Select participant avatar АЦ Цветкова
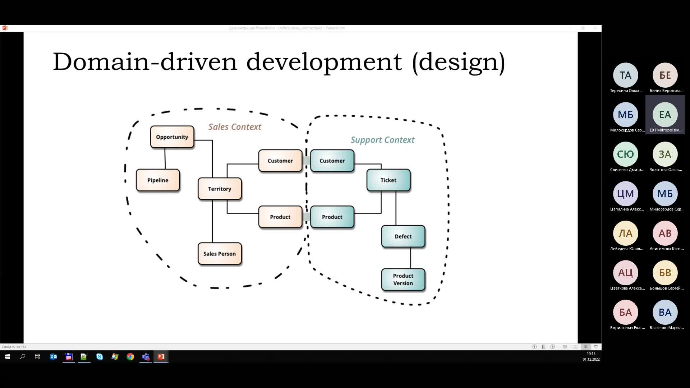This screenshot has height=388, width=690. 626,273
